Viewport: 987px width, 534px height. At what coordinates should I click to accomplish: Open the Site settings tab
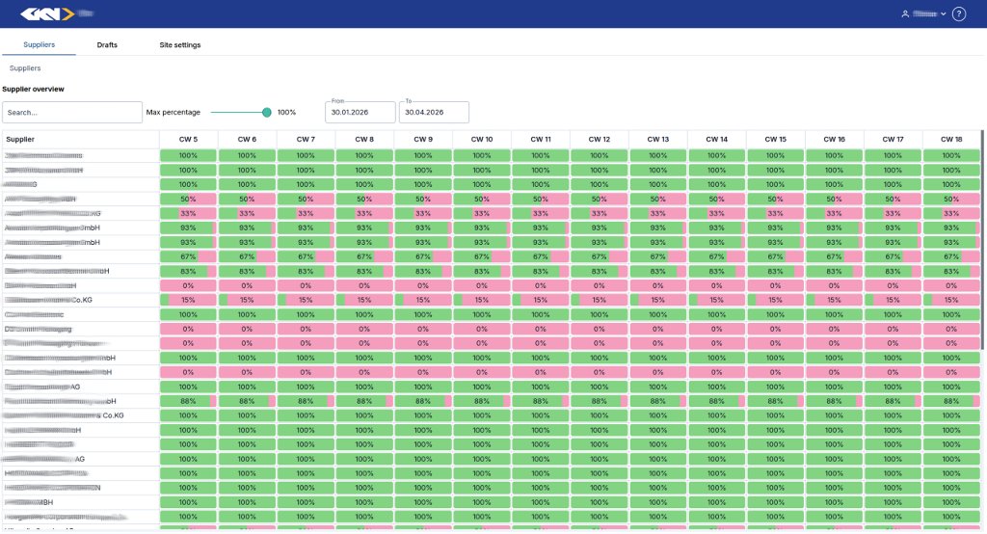(x=179, y=44)
